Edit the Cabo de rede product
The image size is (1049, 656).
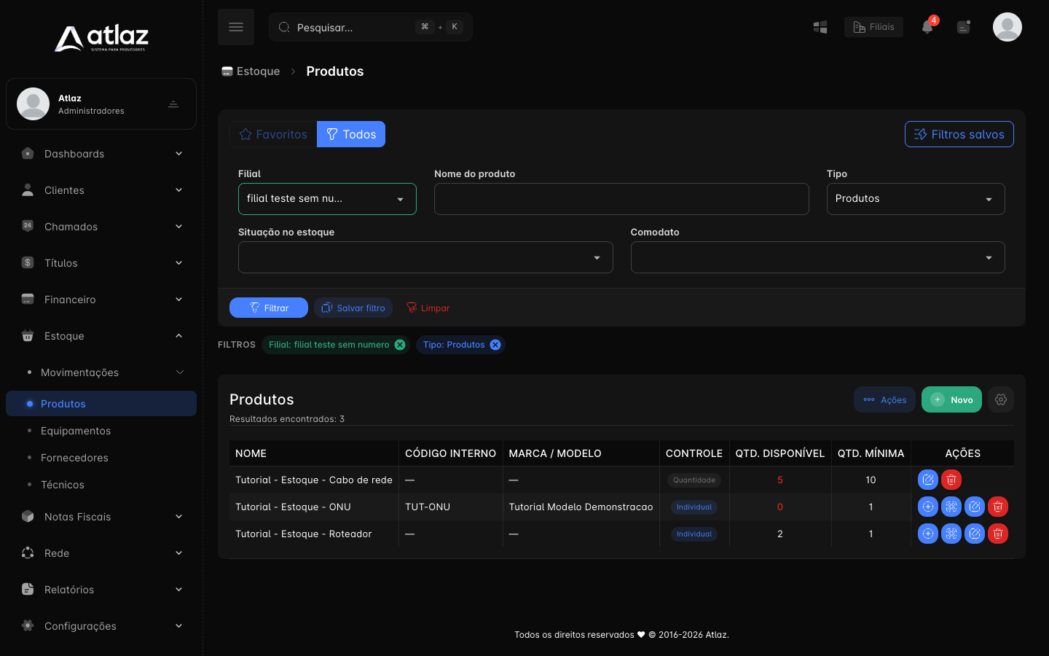pyautogui.click(x=928, y=480)
